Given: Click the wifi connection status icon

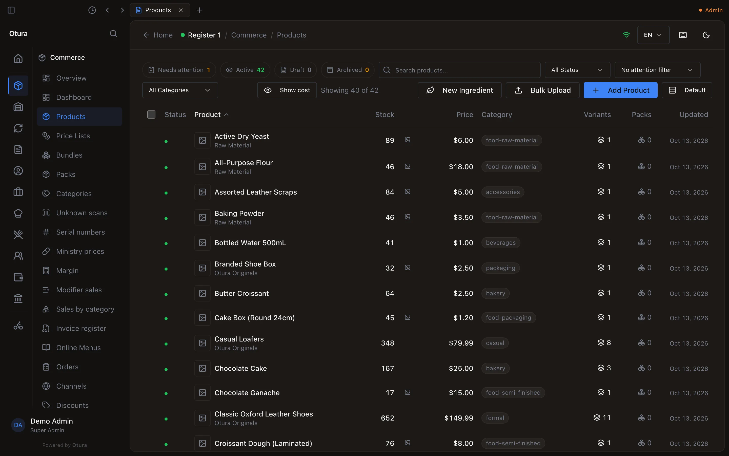Looking at the screenshot, I should (626, 35).
